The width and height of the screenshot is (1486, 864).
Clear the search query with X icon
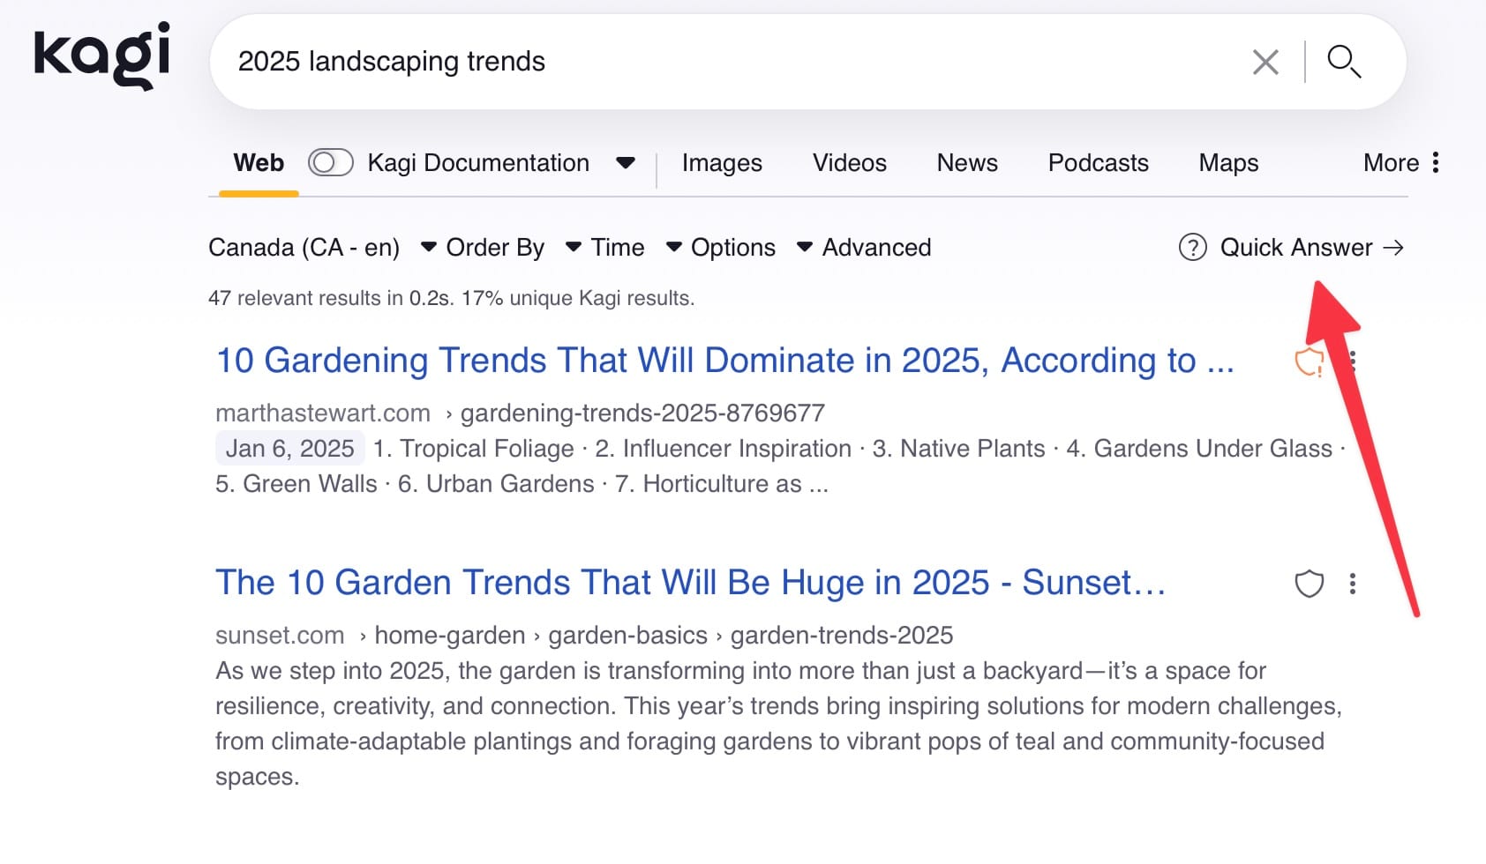[x=1265, y=62]
